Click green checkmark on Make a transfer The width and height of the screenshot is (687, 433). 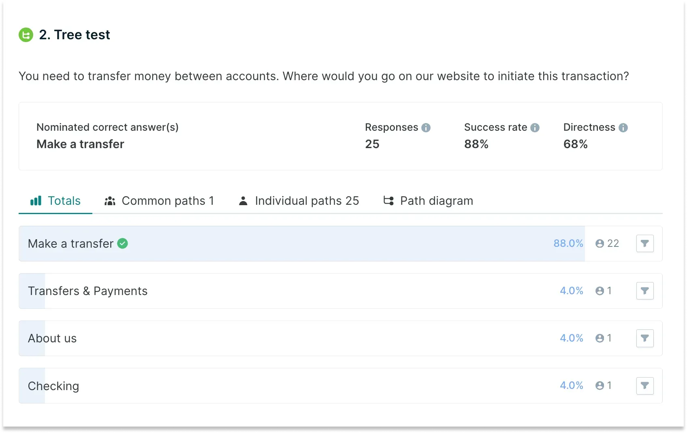pyautogui.click(x=122, y=244)
